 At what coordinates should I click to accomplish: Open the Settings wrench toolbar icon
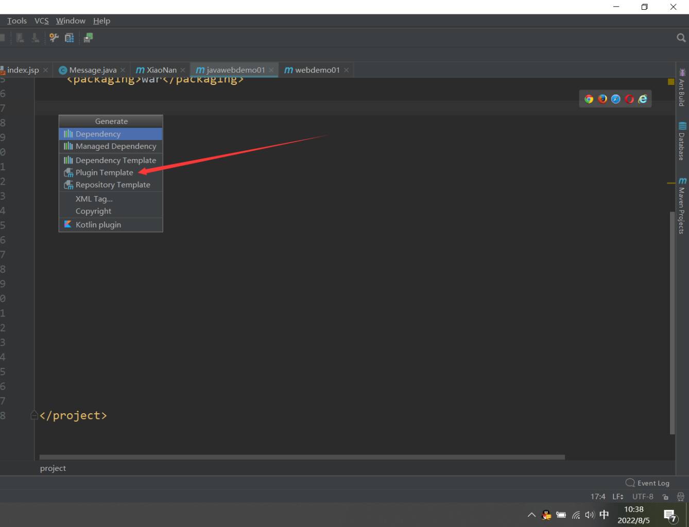(x=54, y=38)
